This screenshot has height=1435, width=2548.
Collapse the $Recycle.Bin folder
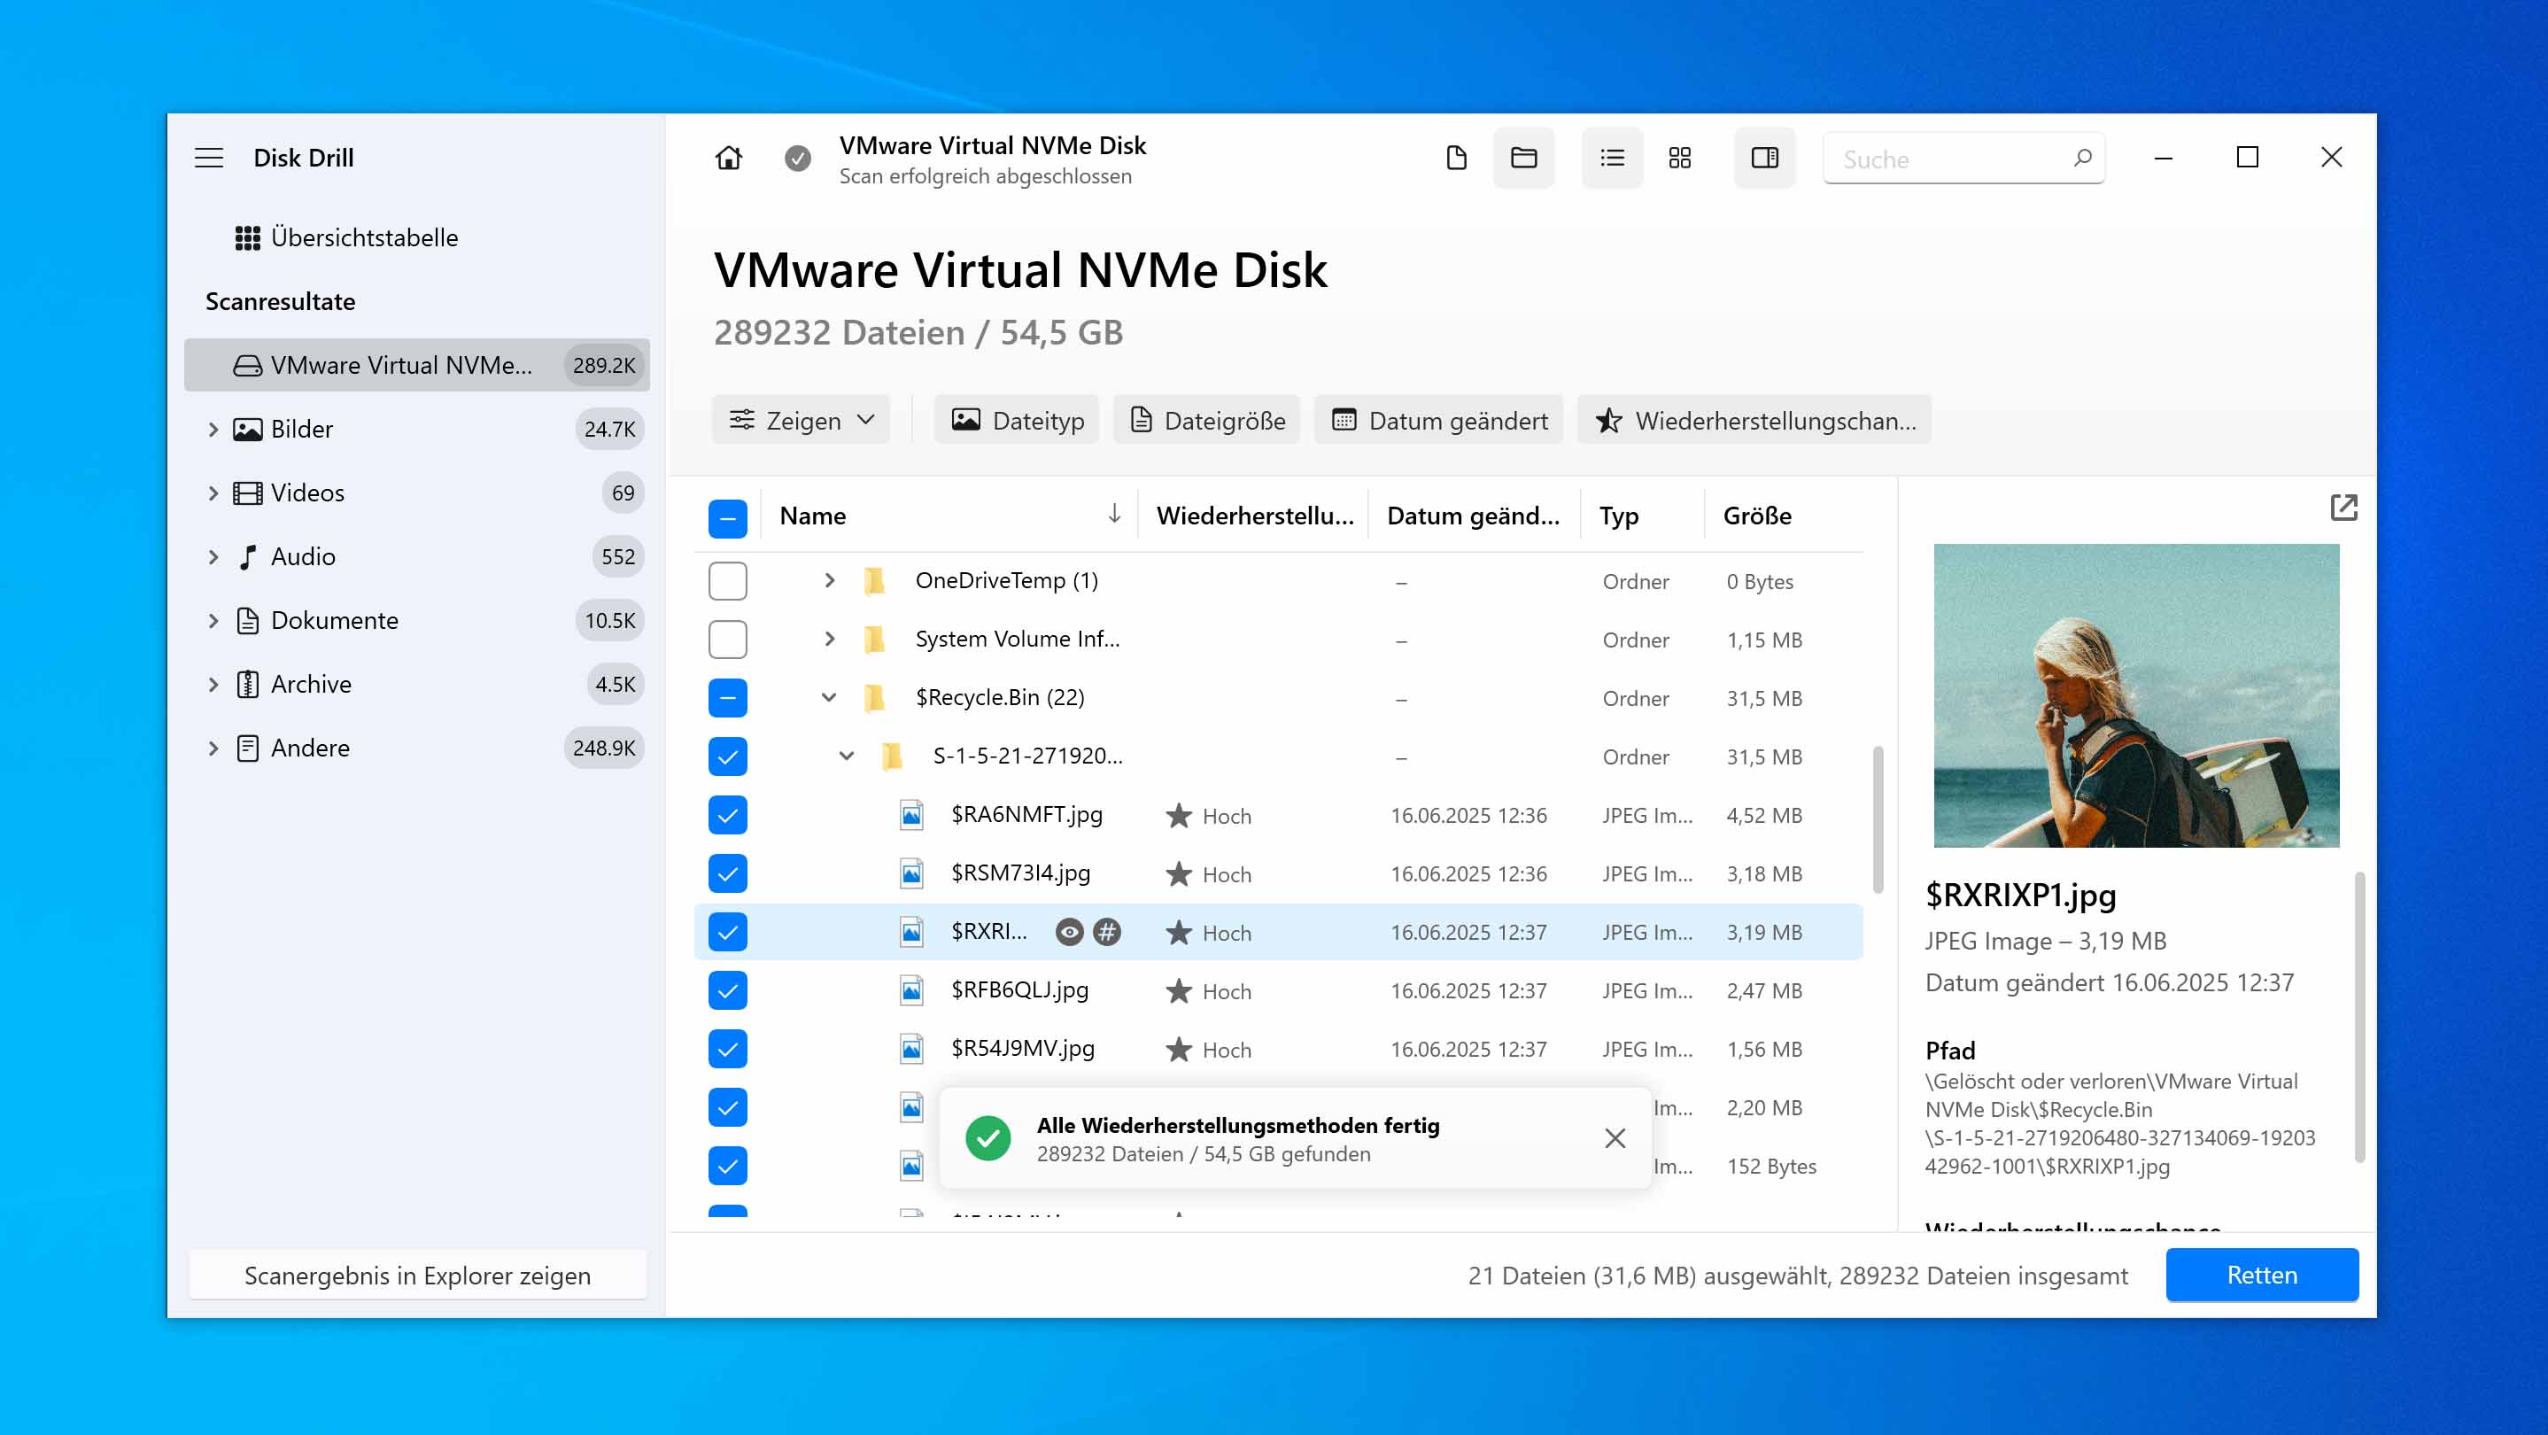(x=829, y=697)
